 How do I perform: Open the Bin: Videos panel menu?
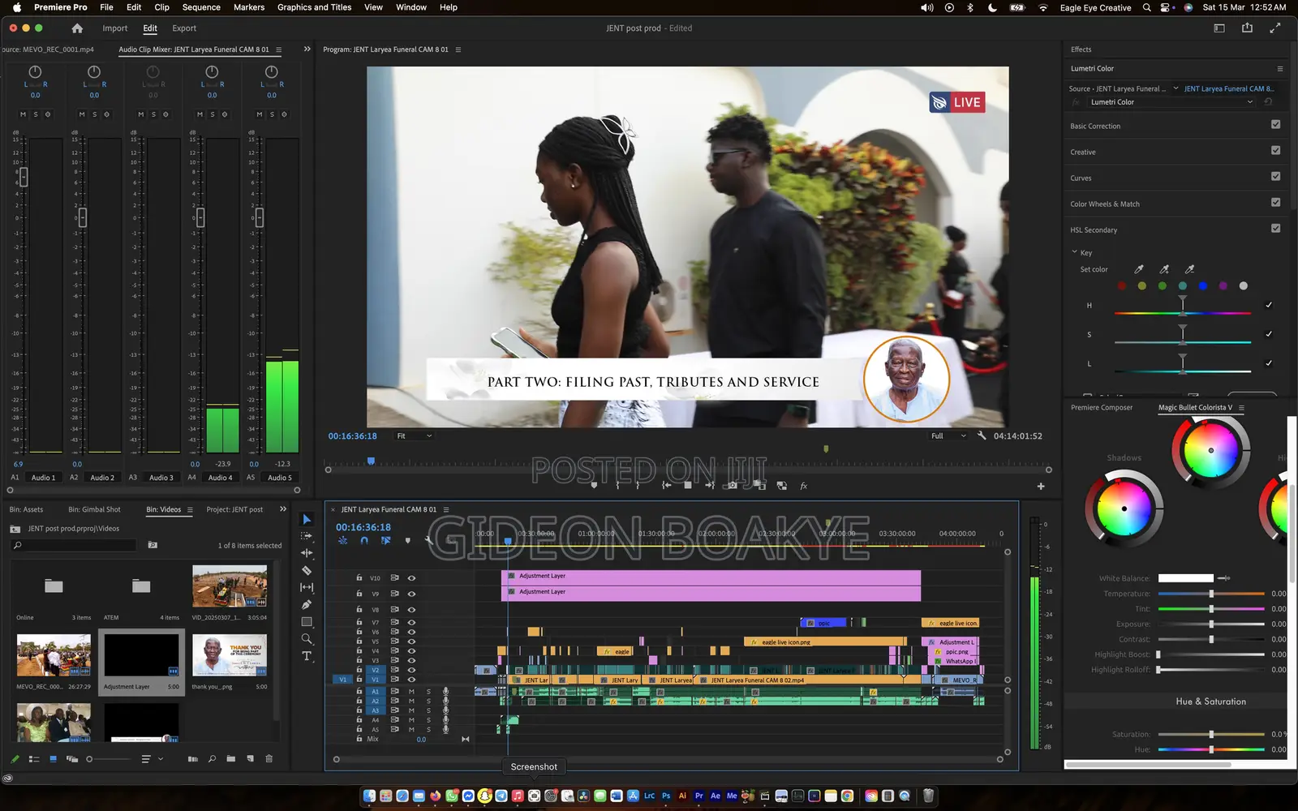(190, 510)
